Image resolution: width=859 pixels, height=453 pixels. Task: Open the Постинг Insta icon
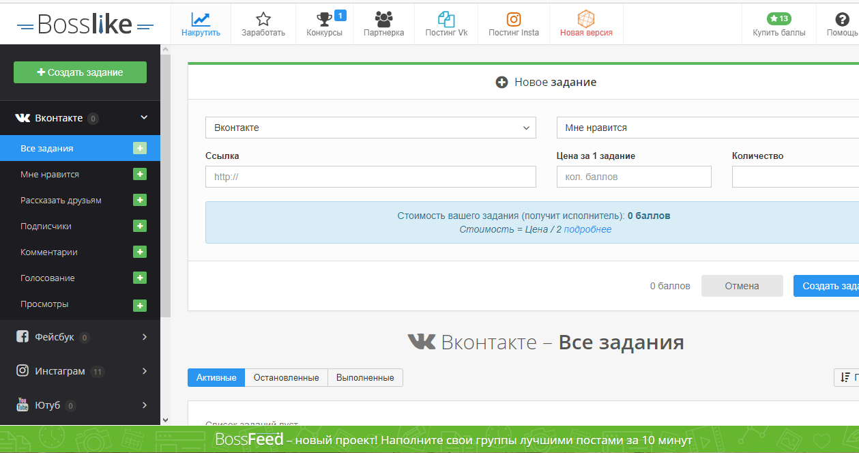(x=514, y=19)
